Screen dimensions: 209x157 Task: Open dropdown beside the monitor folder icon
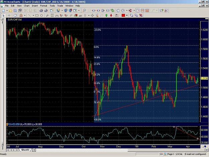click(62, 10)
